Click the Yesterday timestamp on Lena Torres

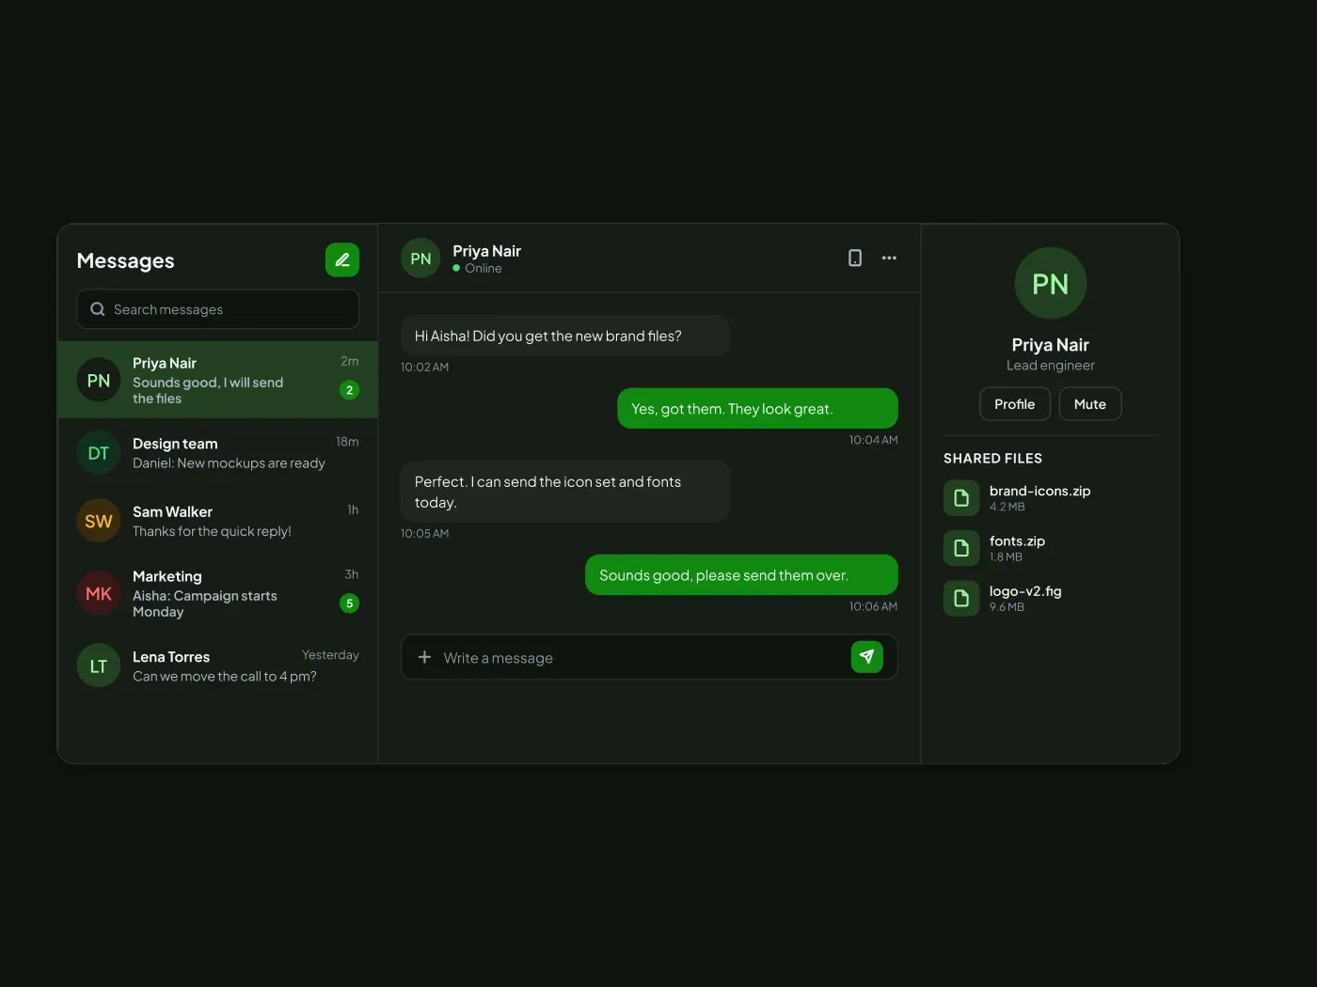330,655
